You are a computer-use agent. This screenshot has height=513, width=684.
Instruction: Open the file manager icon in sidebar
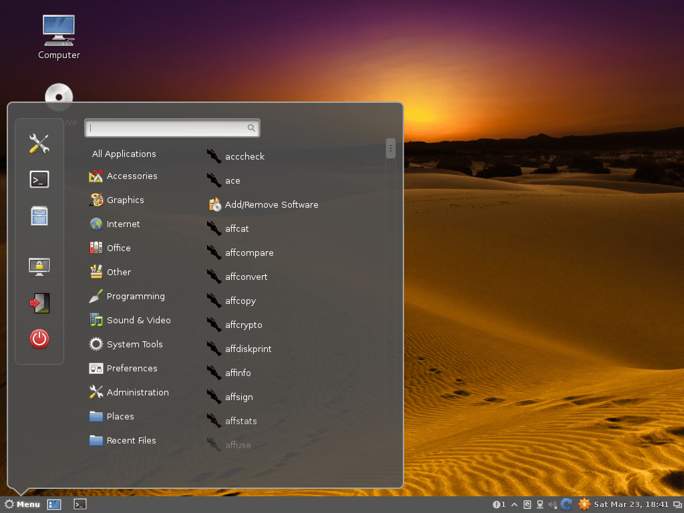click(39, 216)
